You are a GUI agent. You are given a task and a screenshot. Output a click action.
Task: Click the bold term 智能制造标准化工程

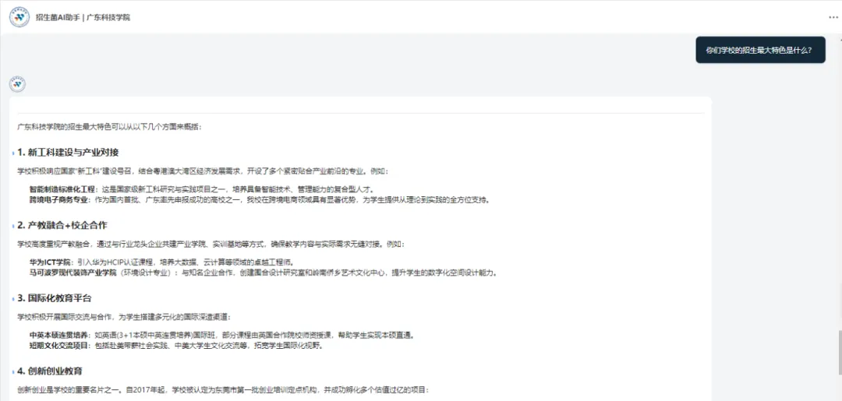tap(62, 190)
